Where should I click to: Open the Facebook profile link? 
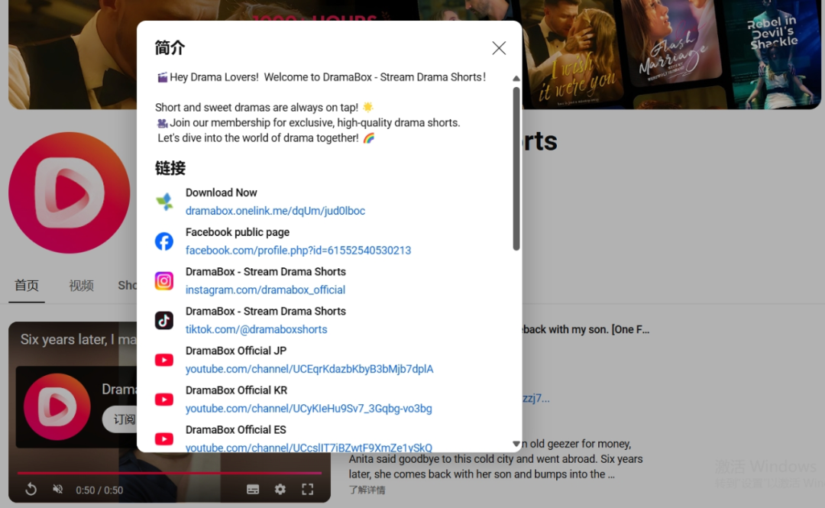click(299, 250)
